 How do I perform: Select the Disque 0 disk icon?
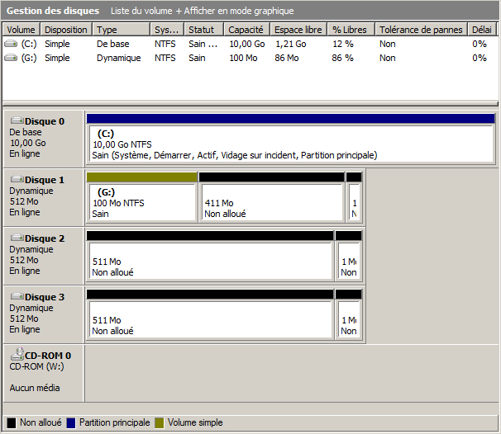pyautogui.click(x=17, y=121)
